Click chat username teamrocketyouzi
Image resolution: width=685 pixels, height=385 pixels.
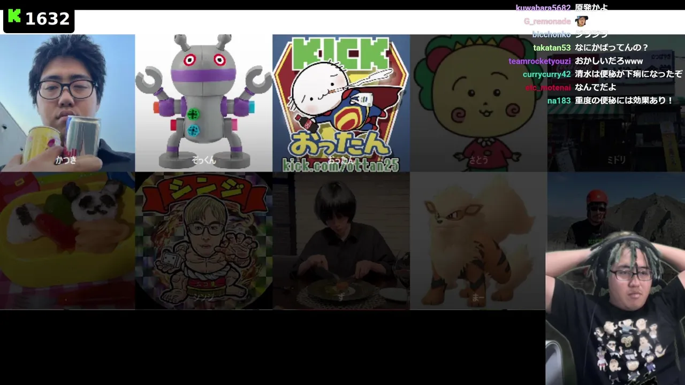pos(540,61)
